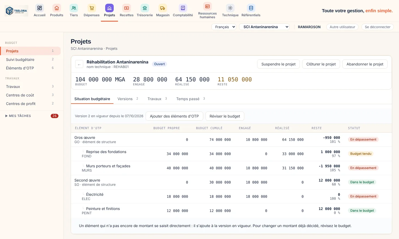
Task: Click Réviser le budget button
Action: point(225,116)
